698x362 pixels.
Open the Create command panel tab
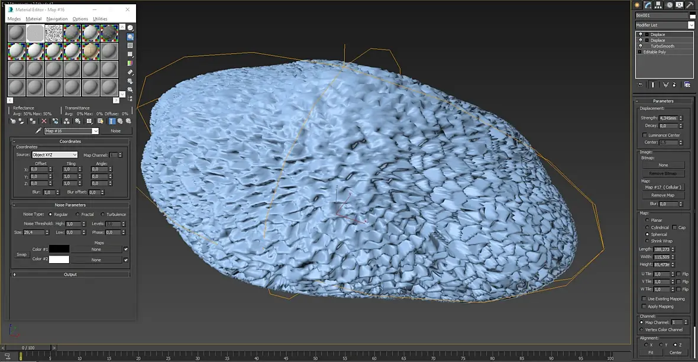(637, 5)
